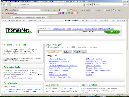
Task: Expand the Chemicals category
Action: [x=47, y=63]
